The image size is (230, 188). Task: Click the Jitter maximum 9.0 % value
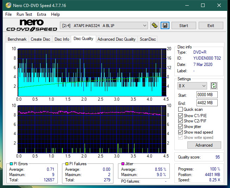tap(161, 175)
